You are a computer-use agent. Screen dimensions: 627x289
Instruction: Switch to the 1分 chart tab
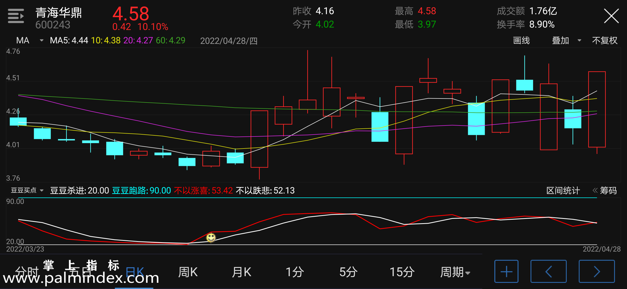295,272
